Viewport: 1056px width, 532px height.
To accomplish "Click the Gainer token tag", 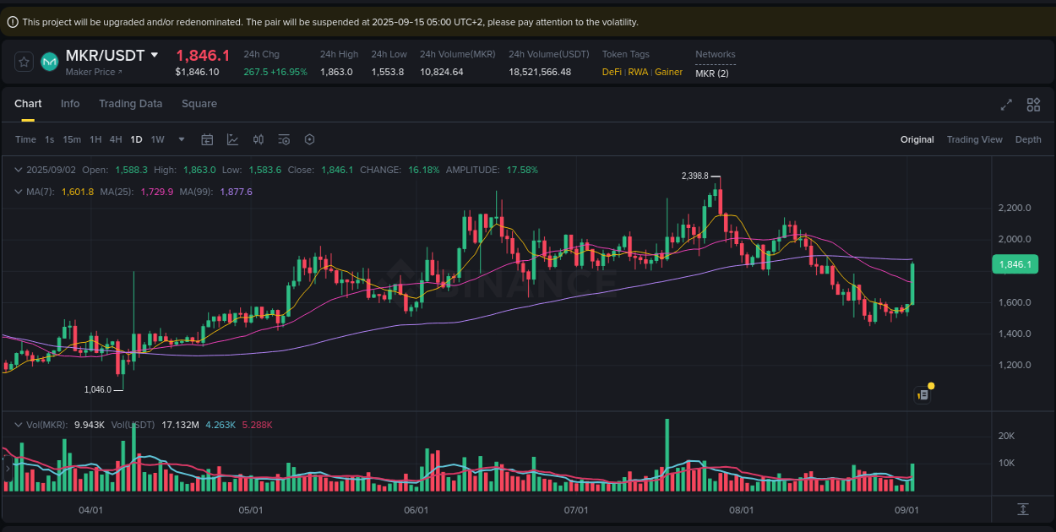I will click(668, 72).
